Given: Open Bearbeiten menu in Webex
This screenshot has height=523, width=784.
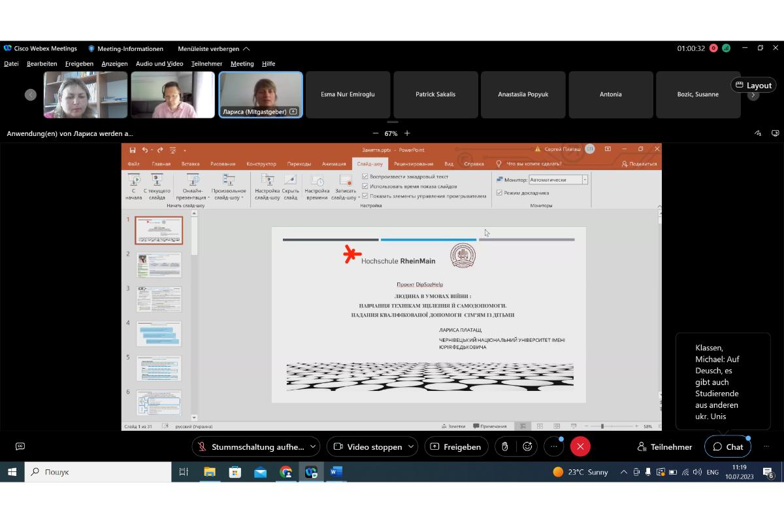Looking at the screenshot, I should (42, 63).
